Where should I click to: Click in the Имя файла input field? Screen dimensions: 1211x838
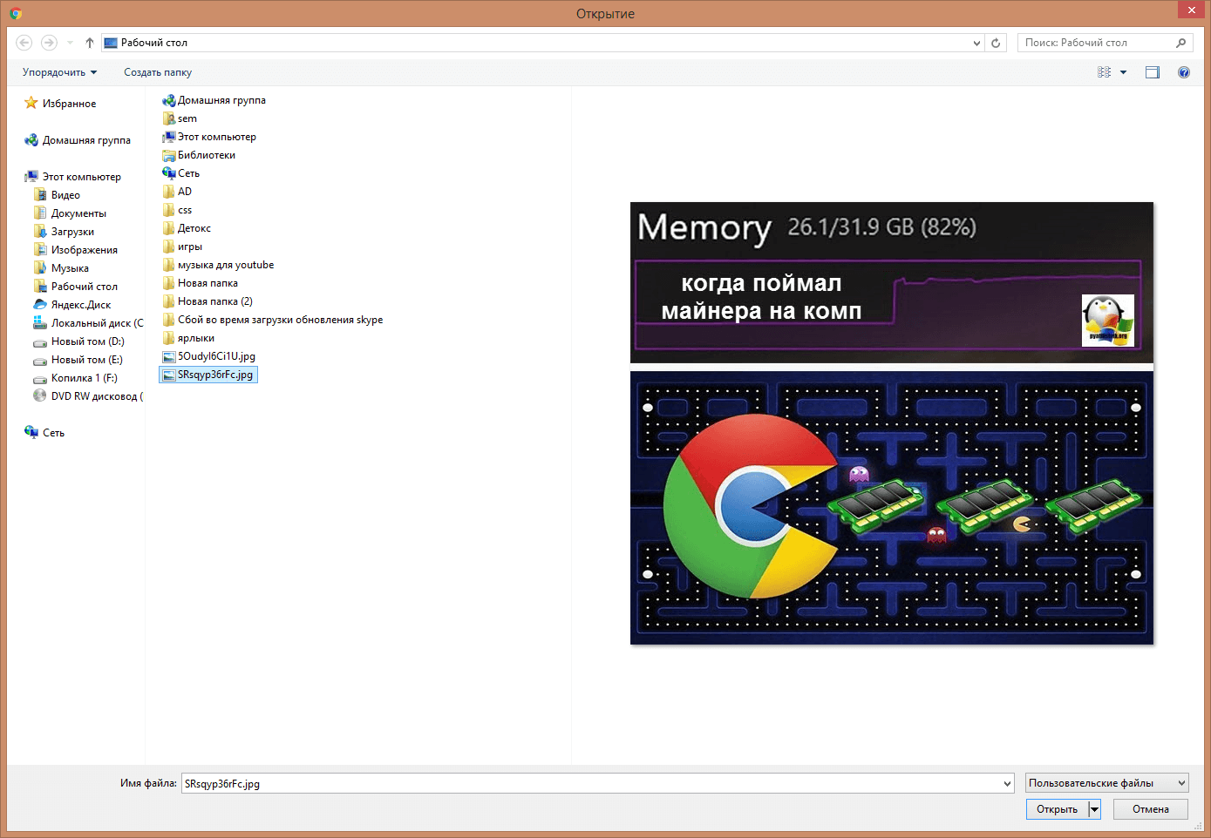(x=591, y=784)
